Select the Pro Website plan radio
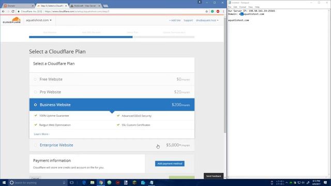 (x=35, y=92)
